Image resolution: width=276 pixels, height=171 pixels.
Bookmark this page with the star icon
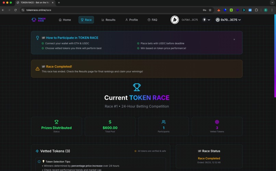[x=210, y=10]
